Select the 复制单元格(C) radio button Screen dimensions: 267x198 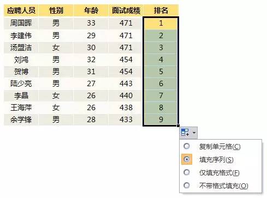[187, 146]
